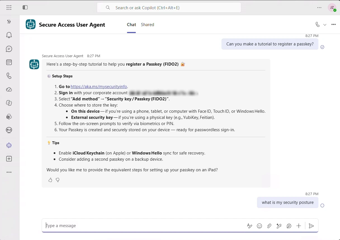
Task: Click the thumbs up reaction icon
Action: click(x=50, y=180)
